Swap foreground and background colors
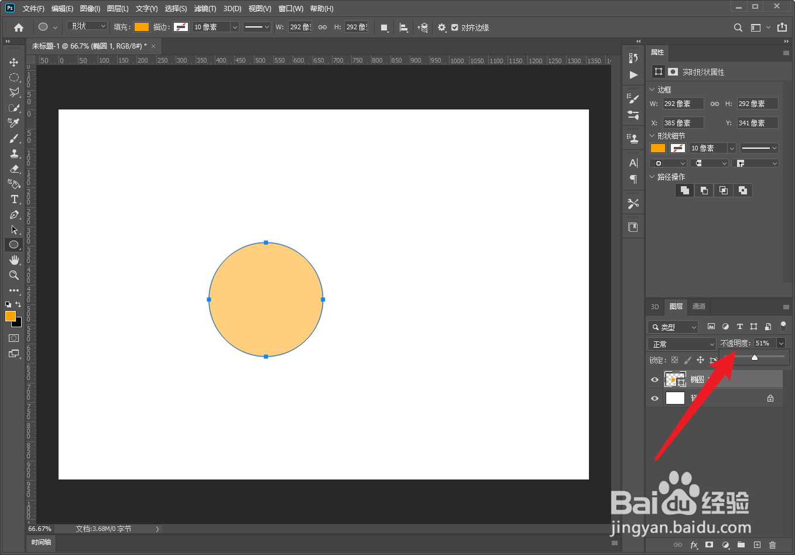The image size is (795, 555). coord(18,304)
